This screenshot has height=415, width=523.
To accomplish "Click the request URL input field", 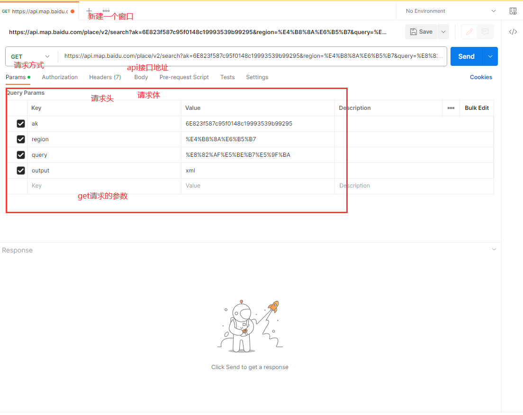I will click(x=252, y=56).
